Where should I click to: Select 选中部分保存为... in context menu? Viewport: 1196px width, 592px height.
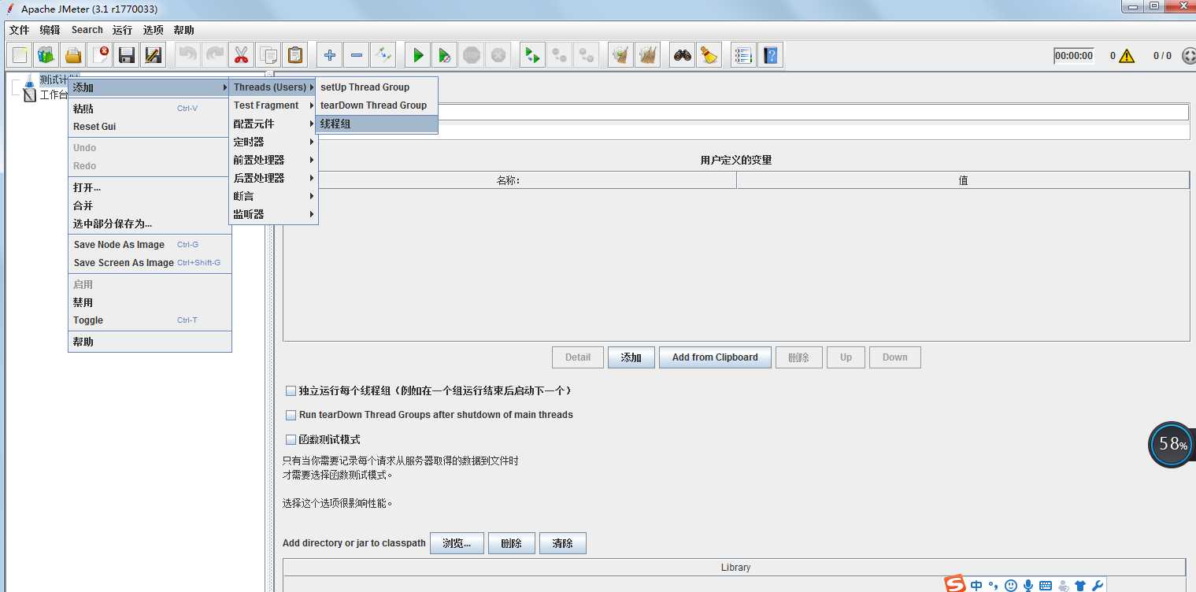[x=150, y=224]
